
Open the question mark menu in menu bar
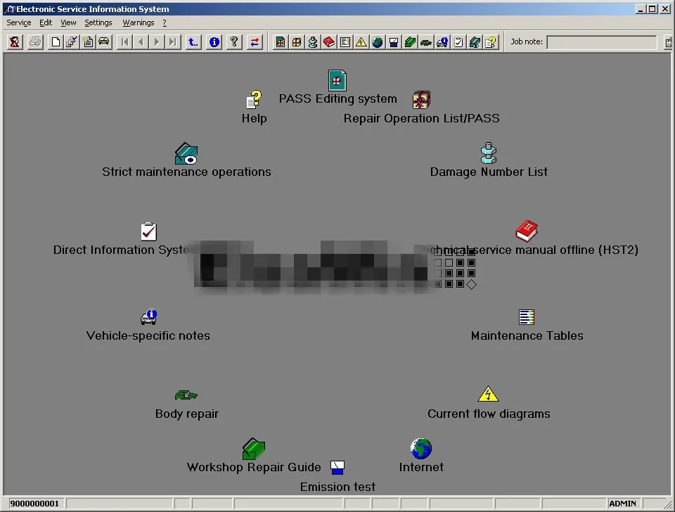point(165,23)
